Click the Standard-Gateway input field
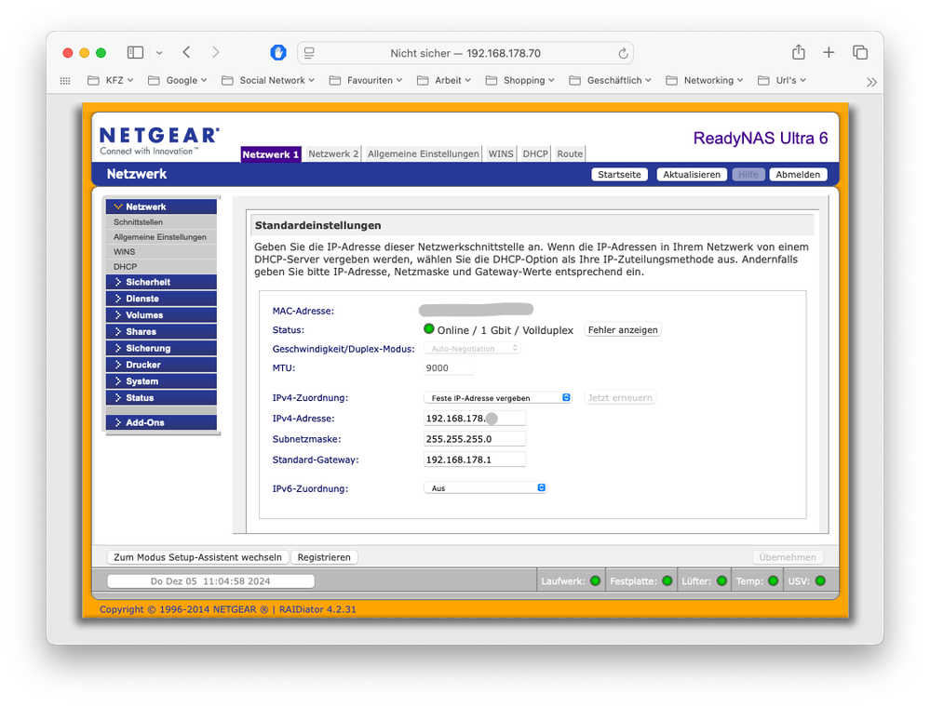This screenshot has width=930, height=706. (x=475, y=460)
